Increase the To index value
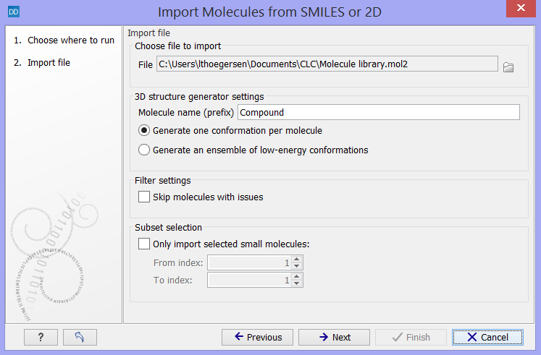The image size is (541, 355). click(x=297, y=276)
